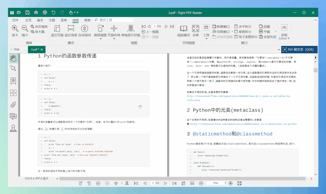Click 全部关闭 close all

tap(267, 37)
